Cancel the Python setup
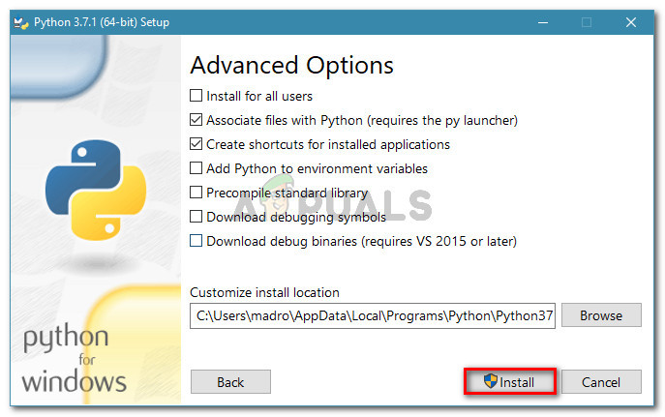This screenshot has height=417, width=665. (601, 382)
